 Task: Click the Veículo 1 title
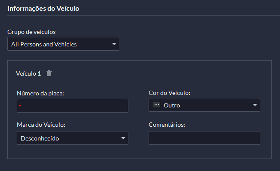coord(28,73)
